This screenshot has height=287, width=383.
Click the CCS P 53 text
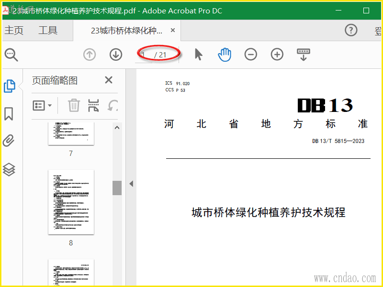[x=175, y=90]
